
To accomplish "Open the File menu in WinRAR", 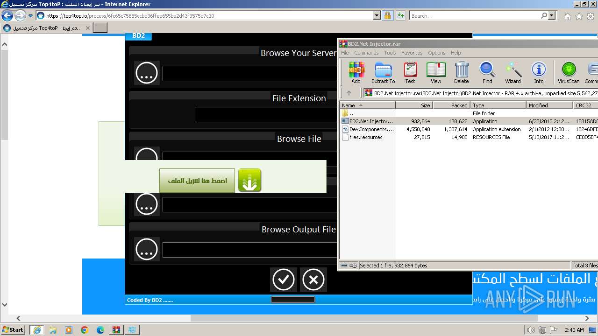I will click(345, 53).
